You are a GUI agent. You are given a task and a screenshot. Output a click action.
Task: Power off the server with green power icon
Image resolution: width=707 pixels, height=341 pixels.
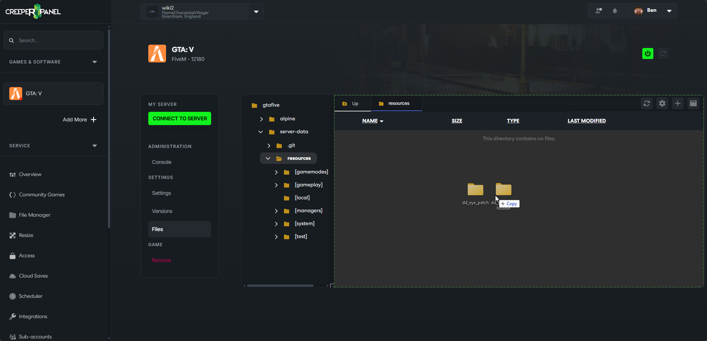point(647,53)
